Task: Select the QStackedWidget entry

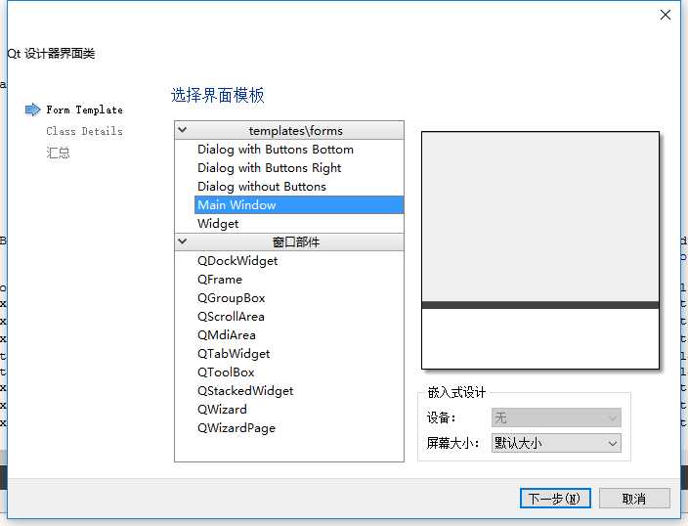Action: (245, 390)
